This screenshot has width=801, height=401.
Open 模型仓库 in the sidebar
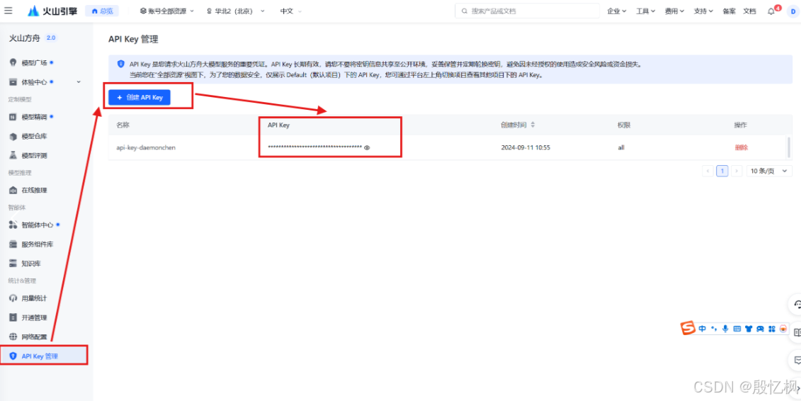coord(34,137)
